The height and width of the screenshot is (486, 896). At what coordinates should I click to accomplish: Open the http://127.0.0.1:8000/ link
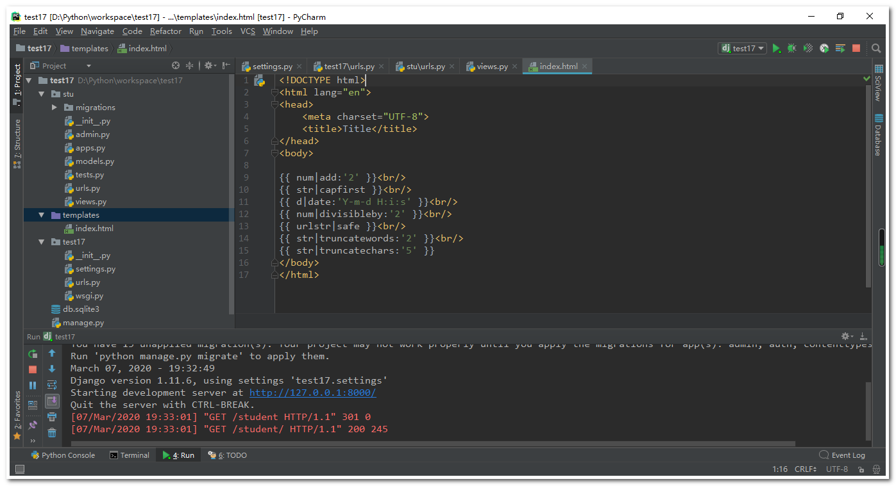tap(313, 393)
